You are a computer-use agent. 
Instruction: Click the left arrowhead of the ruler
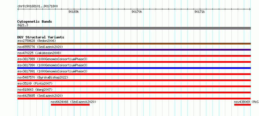click(18, 9)
